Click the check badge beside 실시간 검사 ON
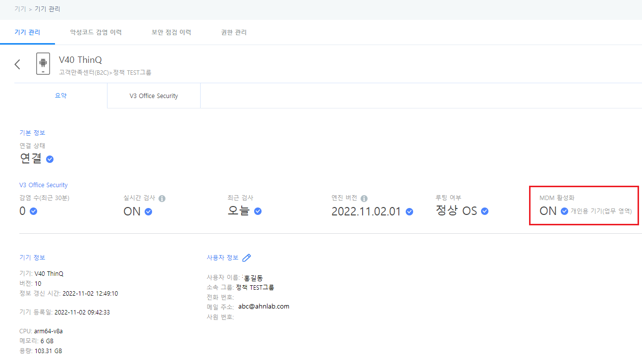The image size is (642, 364). 148,211
